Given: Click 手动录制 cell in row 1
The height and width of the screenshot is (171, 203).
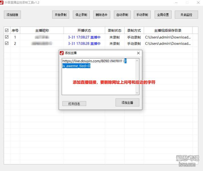Looking at the screenshot, I should click(x=134, y=37).
